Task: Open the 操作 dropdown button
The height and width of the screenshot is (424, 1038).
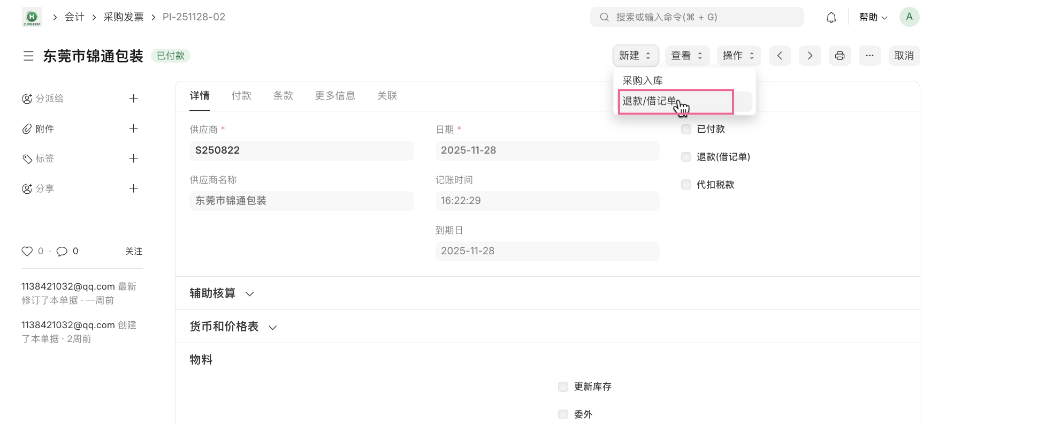Action: [x=738, y=56]
